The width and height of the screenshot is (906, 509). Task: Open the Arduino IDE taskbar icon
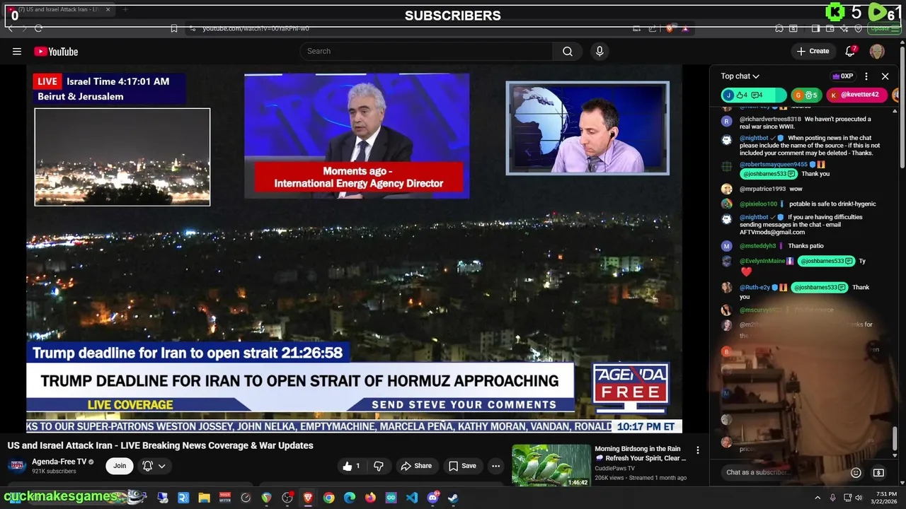(x=391, y=498)
